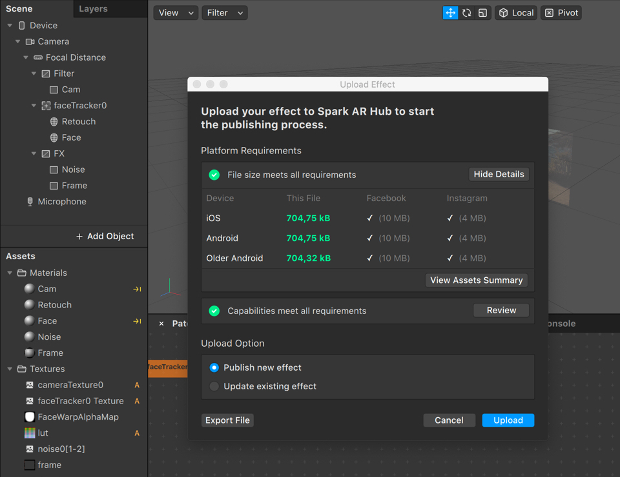This screenshot has width=620, height=477.
Task: Click the Noise material sphere icon
Action: tap(30, 337)
